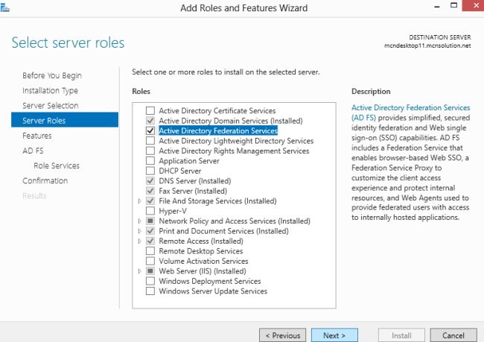Viewport: 484px width, 342px height.
Task: Jump to the Confirmation step
Action: pos(45,180)
